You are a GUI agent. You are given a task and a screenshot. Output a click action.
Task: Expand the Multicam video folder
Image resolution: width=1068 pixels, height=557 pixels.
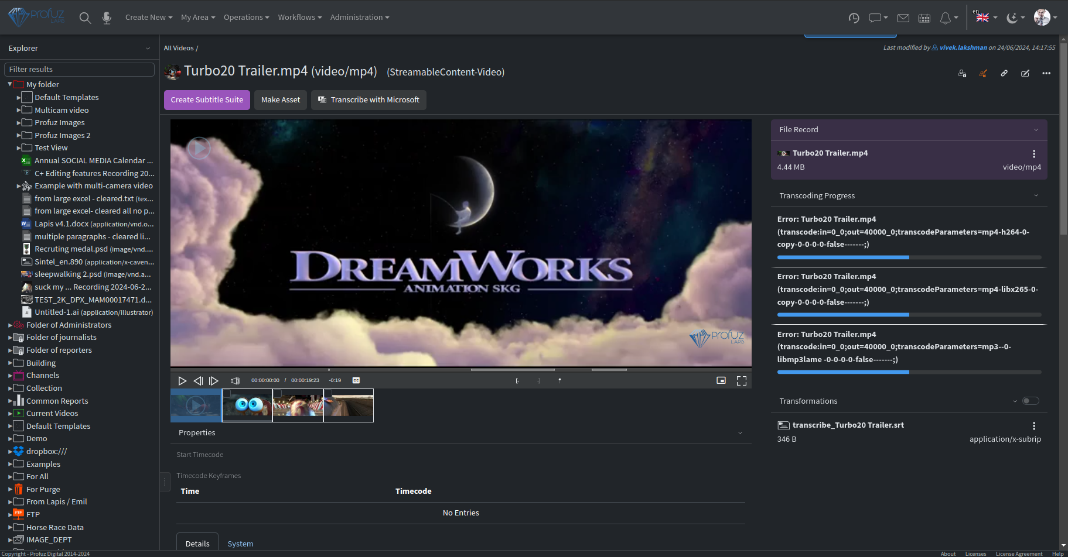(19, 110)
